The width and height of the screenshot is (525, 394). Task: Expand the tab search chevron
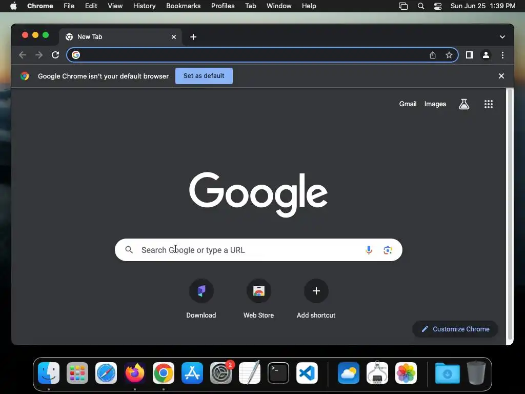point(502,37)
